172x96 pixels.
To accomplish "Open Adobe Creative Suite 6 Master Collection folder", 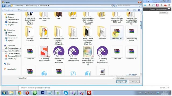I will tap(88, 35).
